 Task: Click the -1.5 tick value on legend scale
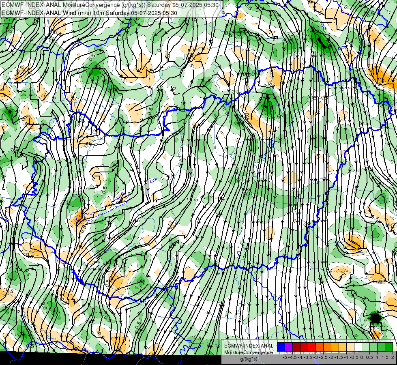[x=339, y=357]
